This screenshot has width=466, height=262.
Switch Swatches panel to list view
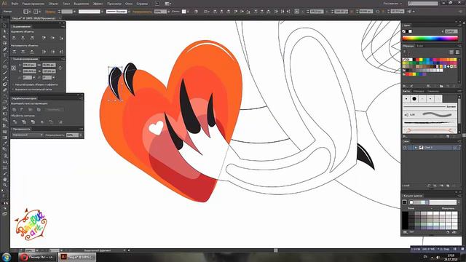[451, 52]
